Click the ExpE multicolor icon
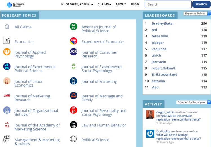211x147 pixels. [x=73, y=41]
